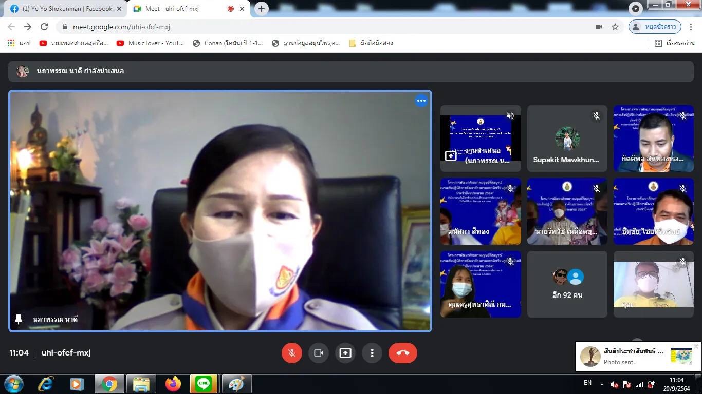Click the meeting code uhi-ofcf-mxj
Screen dimensions: 702x394
(66, 353)
